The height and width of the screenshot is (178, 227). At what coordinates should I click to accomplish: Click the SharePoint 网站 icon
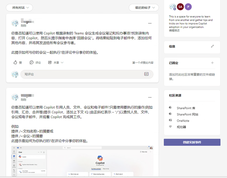[171, 114]
